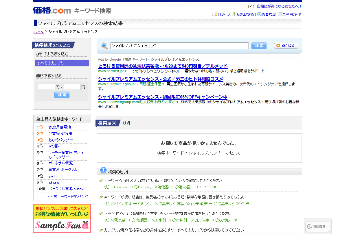This screenshot has height=234, width=340.
Task: Click text お探しの商品が見つかりませんでした。
Action: (199, 143)
